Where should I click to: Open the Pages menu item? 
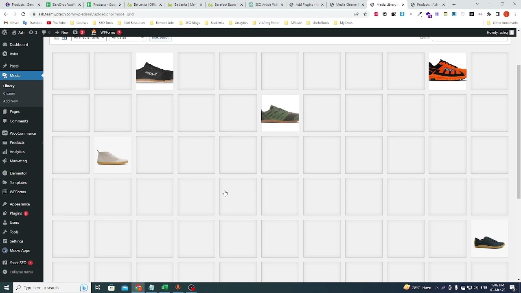pos(15,112)
